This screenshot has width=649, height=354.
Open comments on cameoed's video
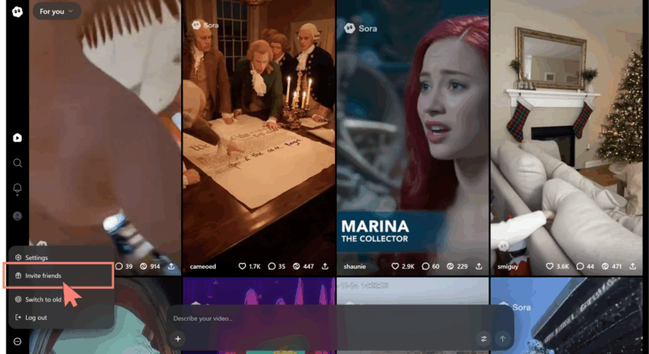273,266
